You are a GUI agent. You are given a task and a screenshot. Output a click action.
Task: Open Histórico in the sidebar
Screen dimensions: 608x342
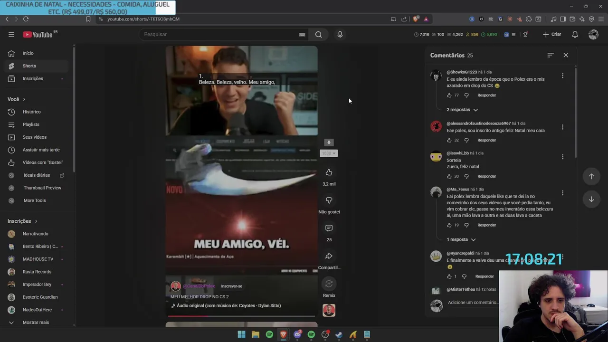click(x=36, y=112)
